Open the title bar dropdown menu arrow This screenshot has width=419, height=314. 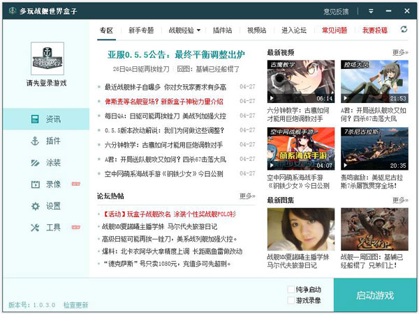tap(372, 12)
